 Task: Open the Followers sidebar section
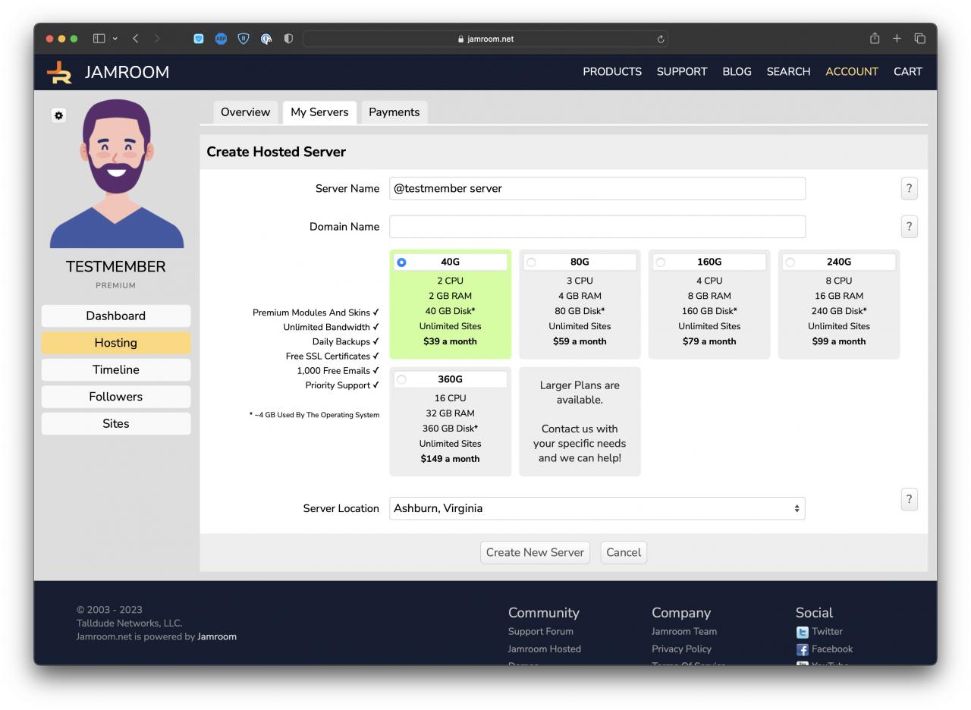click(x=115, y=397)
